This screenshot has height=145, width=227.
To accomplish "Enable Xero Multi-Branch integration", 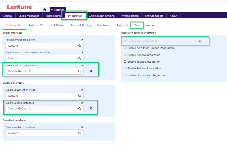I will point(125,48).
